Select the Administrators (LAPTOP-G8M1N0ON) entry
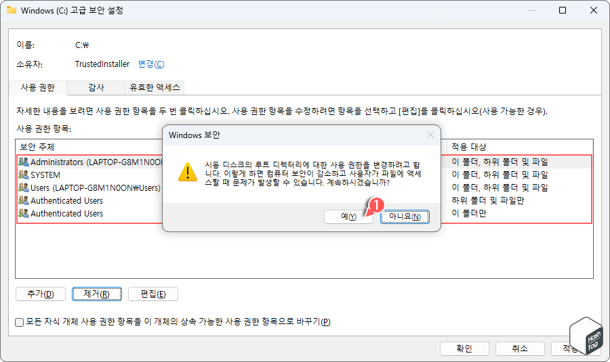 click(x=304, y=162)
